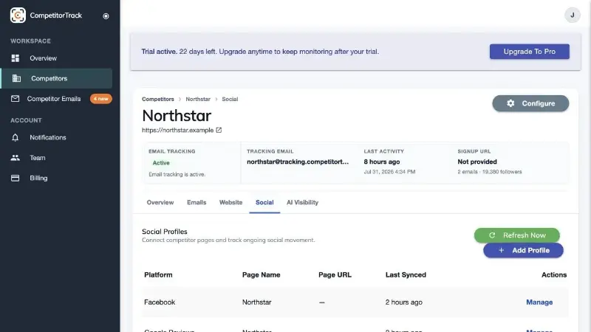The height and width of the screenshot is (332, 591).
Task: Switch to the Overview tab
Action: pos(160,202)
